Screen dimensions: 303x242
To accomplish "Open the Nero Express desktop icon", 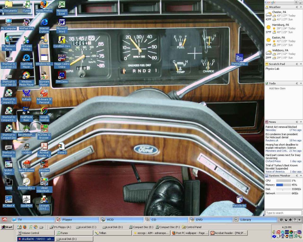I will tap(27, 166).
